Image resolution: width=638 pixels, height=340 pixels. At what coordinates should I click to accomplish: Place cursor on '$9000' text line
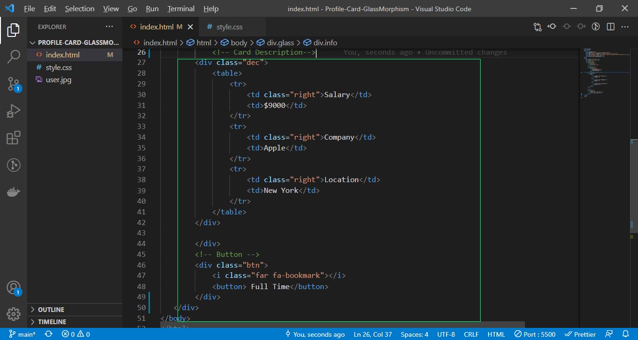point(276,105)
